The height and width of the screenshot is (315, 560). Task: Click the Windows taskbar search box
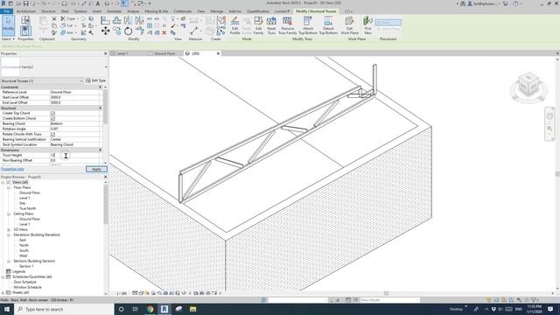(64, 309)
